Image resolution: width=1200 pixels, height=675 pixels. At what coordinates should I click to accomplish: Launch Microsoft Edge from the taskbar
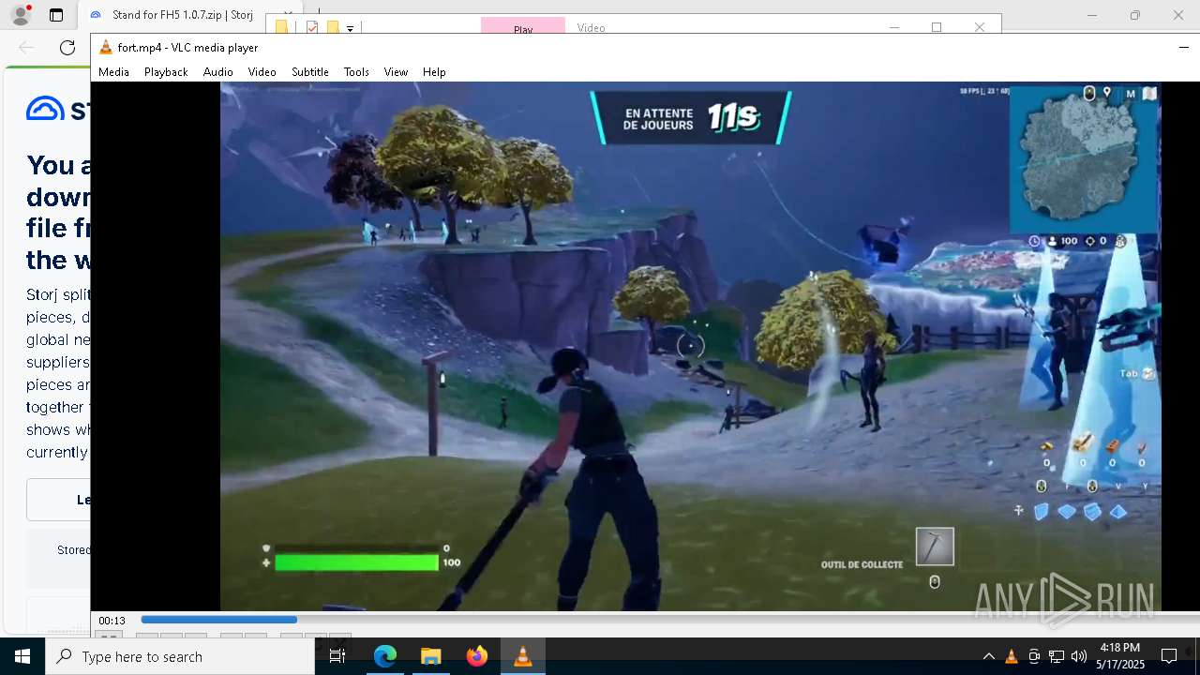[x=385, y=656]
